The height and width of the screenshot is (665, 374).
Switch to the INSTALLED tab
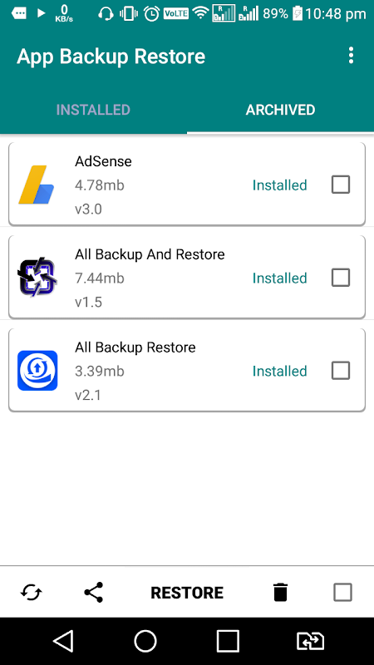point(93,110)
